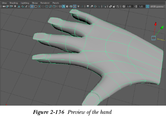Click the image plane icon
Image resolution: width=166 pixels, height=116 pixels.
click(x=19, y=6)
